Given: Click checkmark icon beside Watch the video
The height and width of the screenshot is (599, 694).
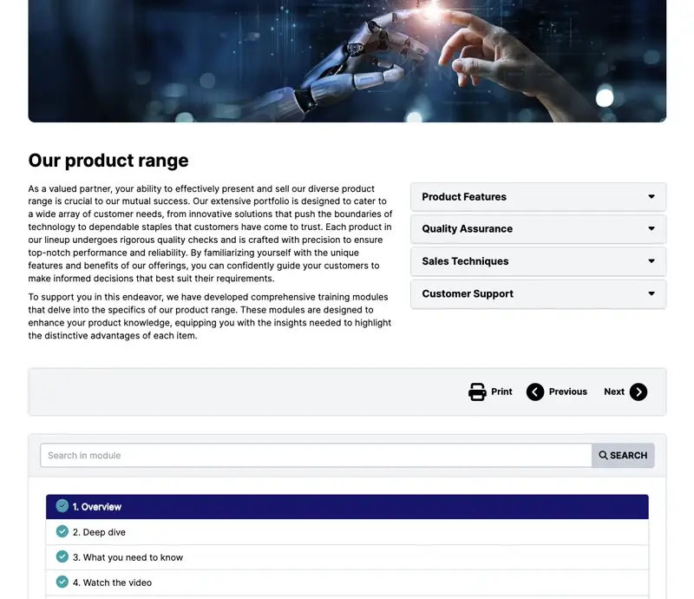Looking at the screenshot, I should click(62, 583).
